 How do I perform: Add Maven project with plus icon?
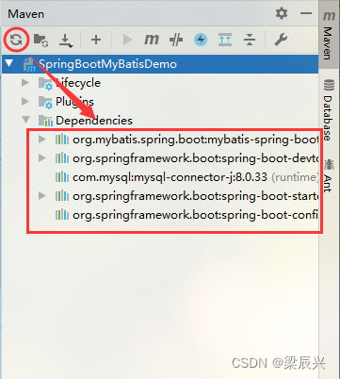[x=96, y=40]
